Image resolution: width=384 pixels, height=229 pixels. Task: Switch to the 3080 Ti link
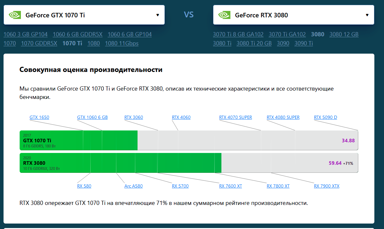[222, 43]
